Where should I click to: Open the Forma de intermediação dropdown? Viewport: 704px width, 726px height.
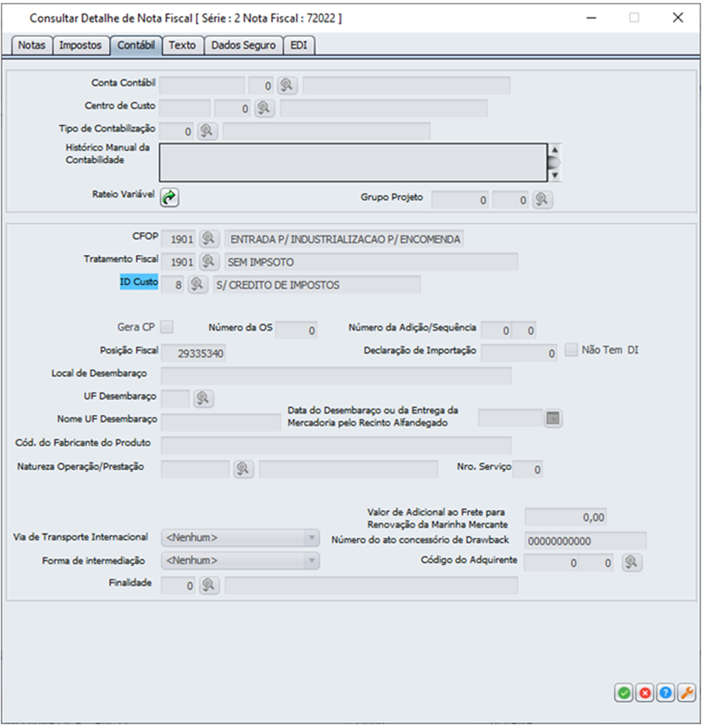(311, 560)
